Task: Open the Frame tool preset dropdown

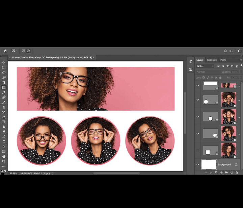Action: 15,51
